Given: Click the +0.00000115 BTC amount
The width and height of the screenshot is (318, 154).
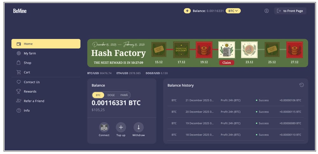Looking at the screenshot, I should click(x=290, y=112).
